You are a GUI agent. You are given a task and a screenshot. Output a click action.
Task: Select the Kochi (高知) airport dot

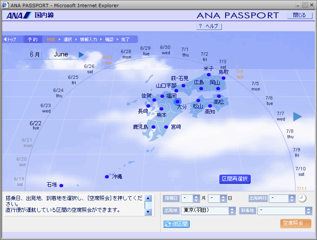210,106
